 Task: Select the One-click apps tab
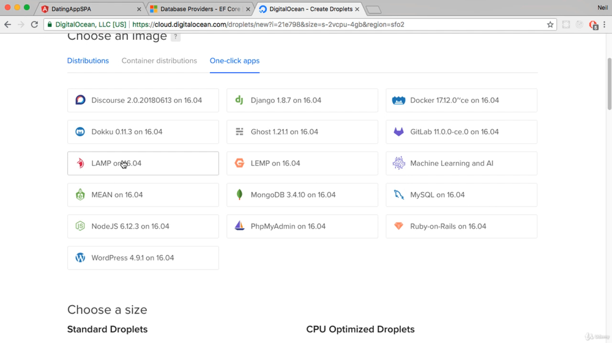pyautogui.click(x=234, y=61)
